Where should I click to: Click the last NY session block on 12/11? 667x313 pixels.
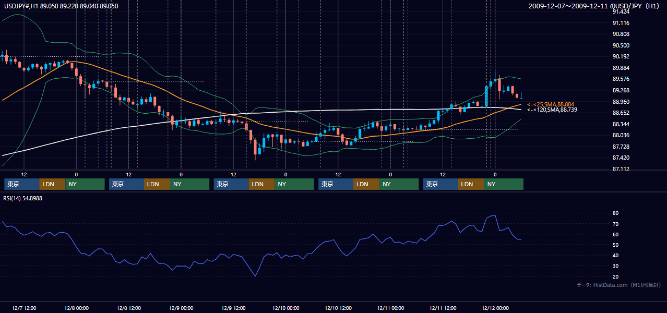click(x=504, y=184)
